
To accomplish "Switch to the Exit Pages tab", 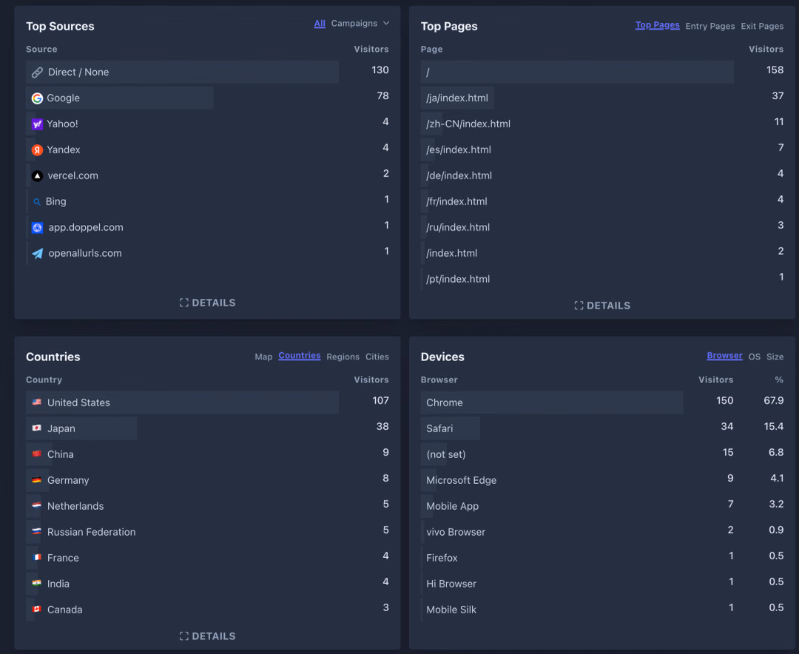I will click(x=762, y=26).
